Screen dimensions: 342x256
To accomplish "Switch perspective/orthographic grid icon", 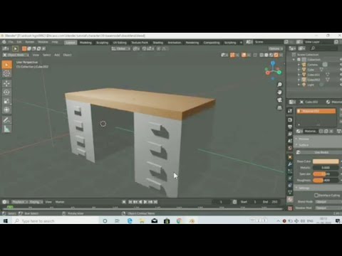I will pos(279,108).
